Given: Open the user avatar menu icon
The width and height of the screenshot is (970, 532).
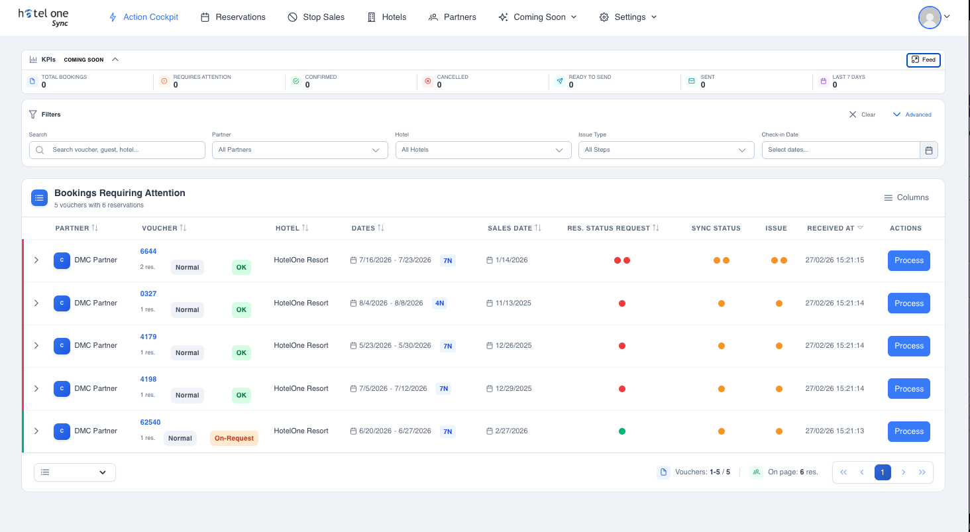Looking at the screenshot, I should click(929, 17).
